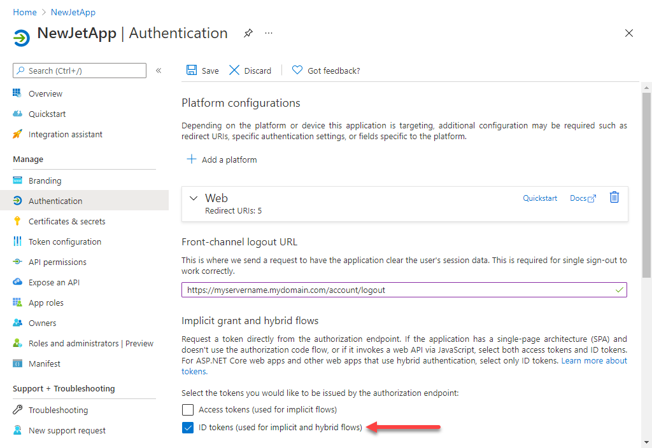The image size is (652, 448).
Task: Select the Expose an API icon
Action: click(17, 282)
